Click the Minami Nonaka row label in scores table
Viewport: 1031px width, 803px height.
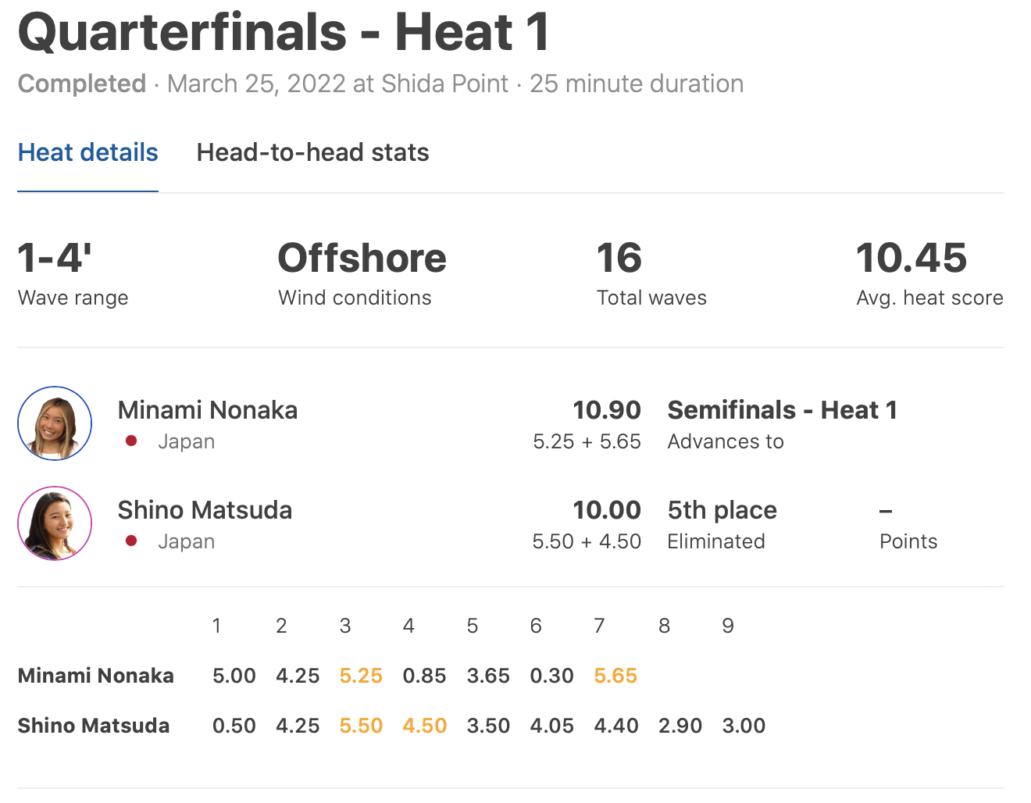click(96, 676)
